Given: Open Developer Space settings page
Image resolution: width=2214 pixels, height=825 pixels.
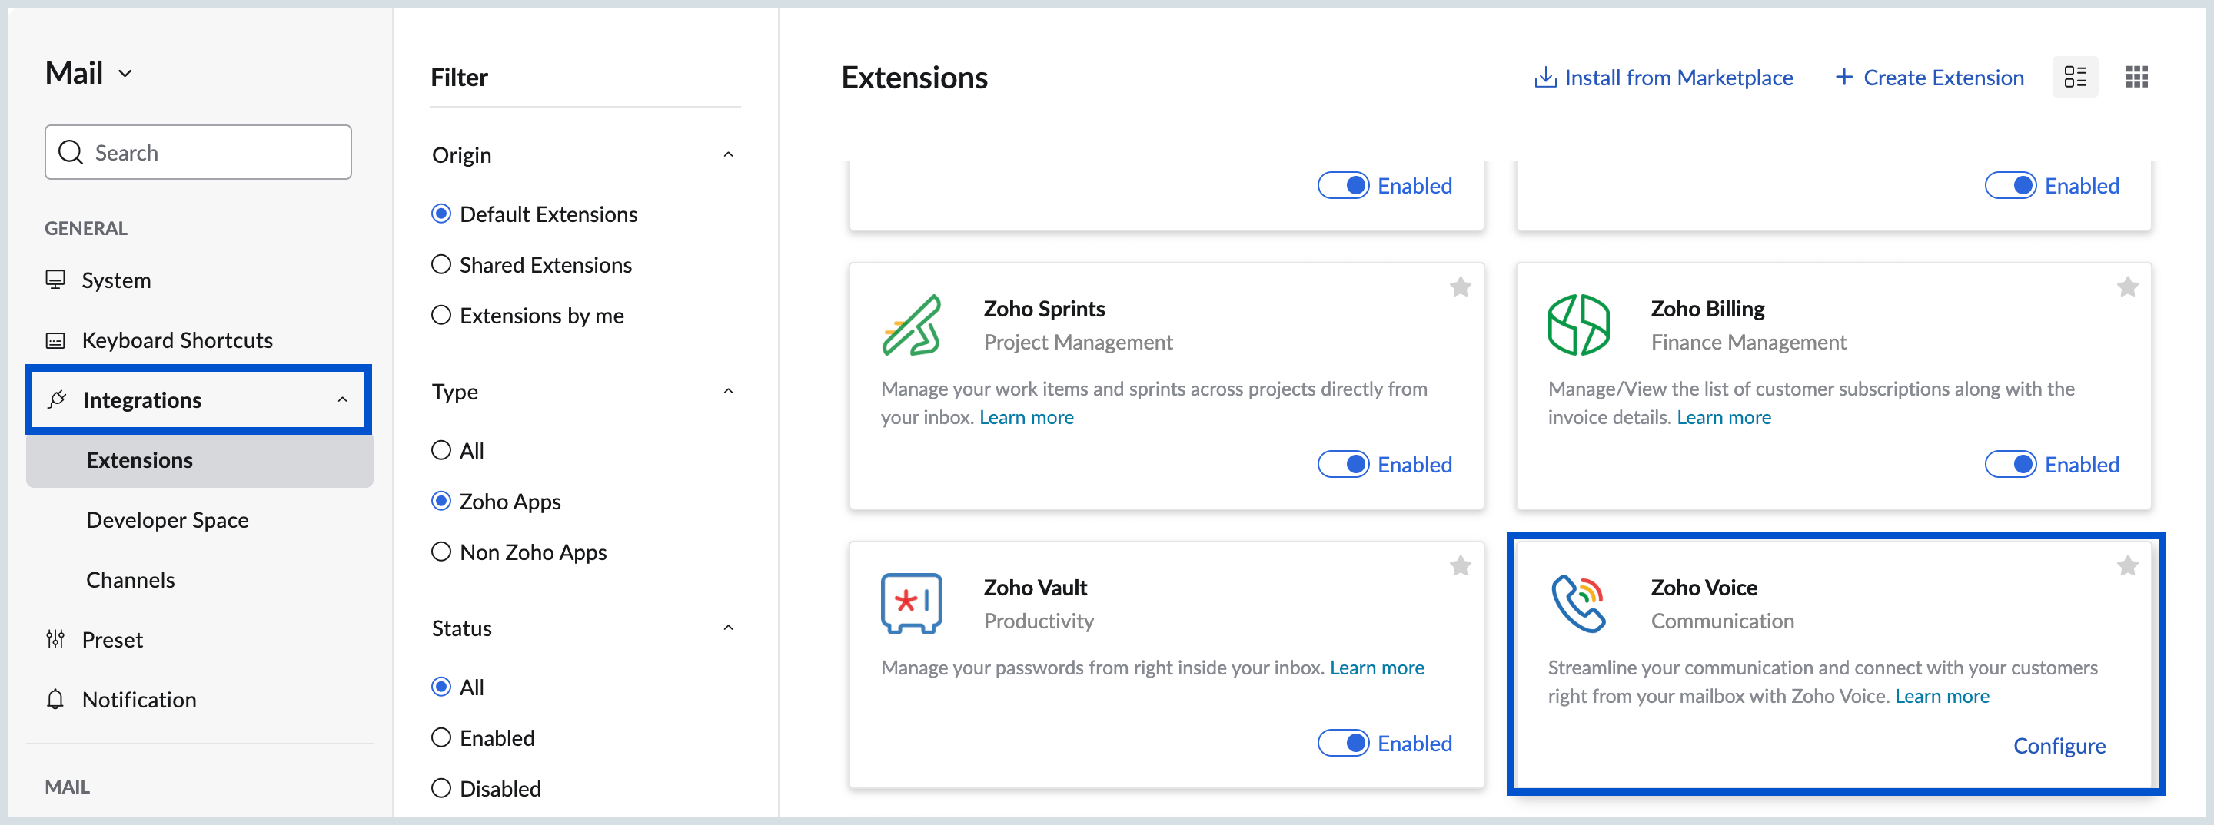Looking at the screenshot, I should (x=167, y=520).
